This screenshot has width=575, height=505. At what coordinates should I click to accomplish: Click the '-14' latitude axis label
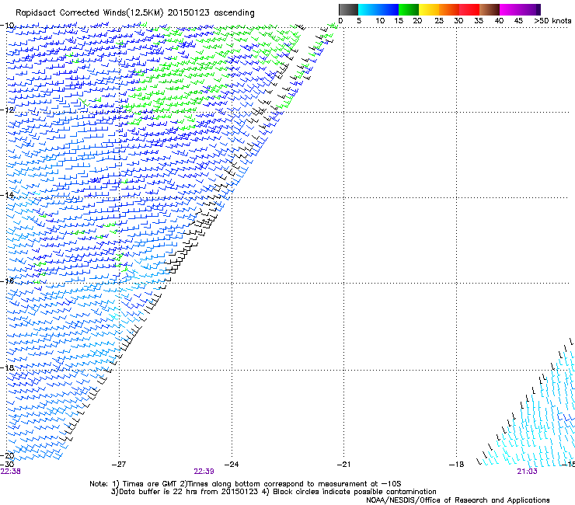[7, 195]
